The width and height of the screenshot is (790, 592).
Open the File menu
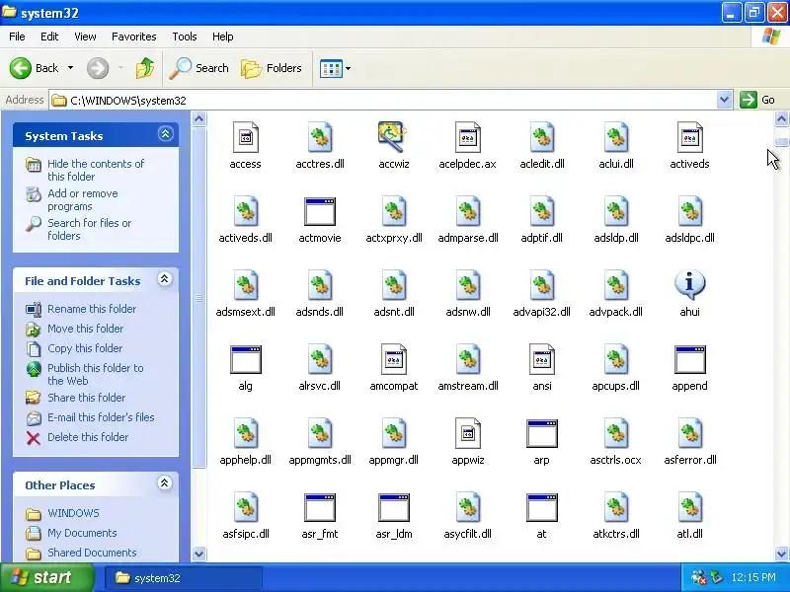point(17,37)
